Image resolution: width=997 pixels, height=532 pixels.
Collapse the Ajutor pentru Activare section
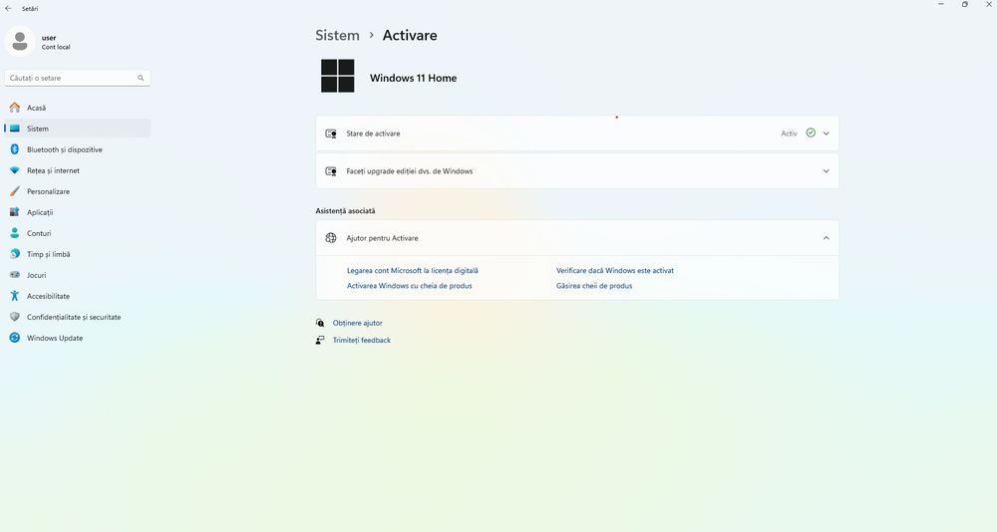pyautogui.click(x=826, y=238)
